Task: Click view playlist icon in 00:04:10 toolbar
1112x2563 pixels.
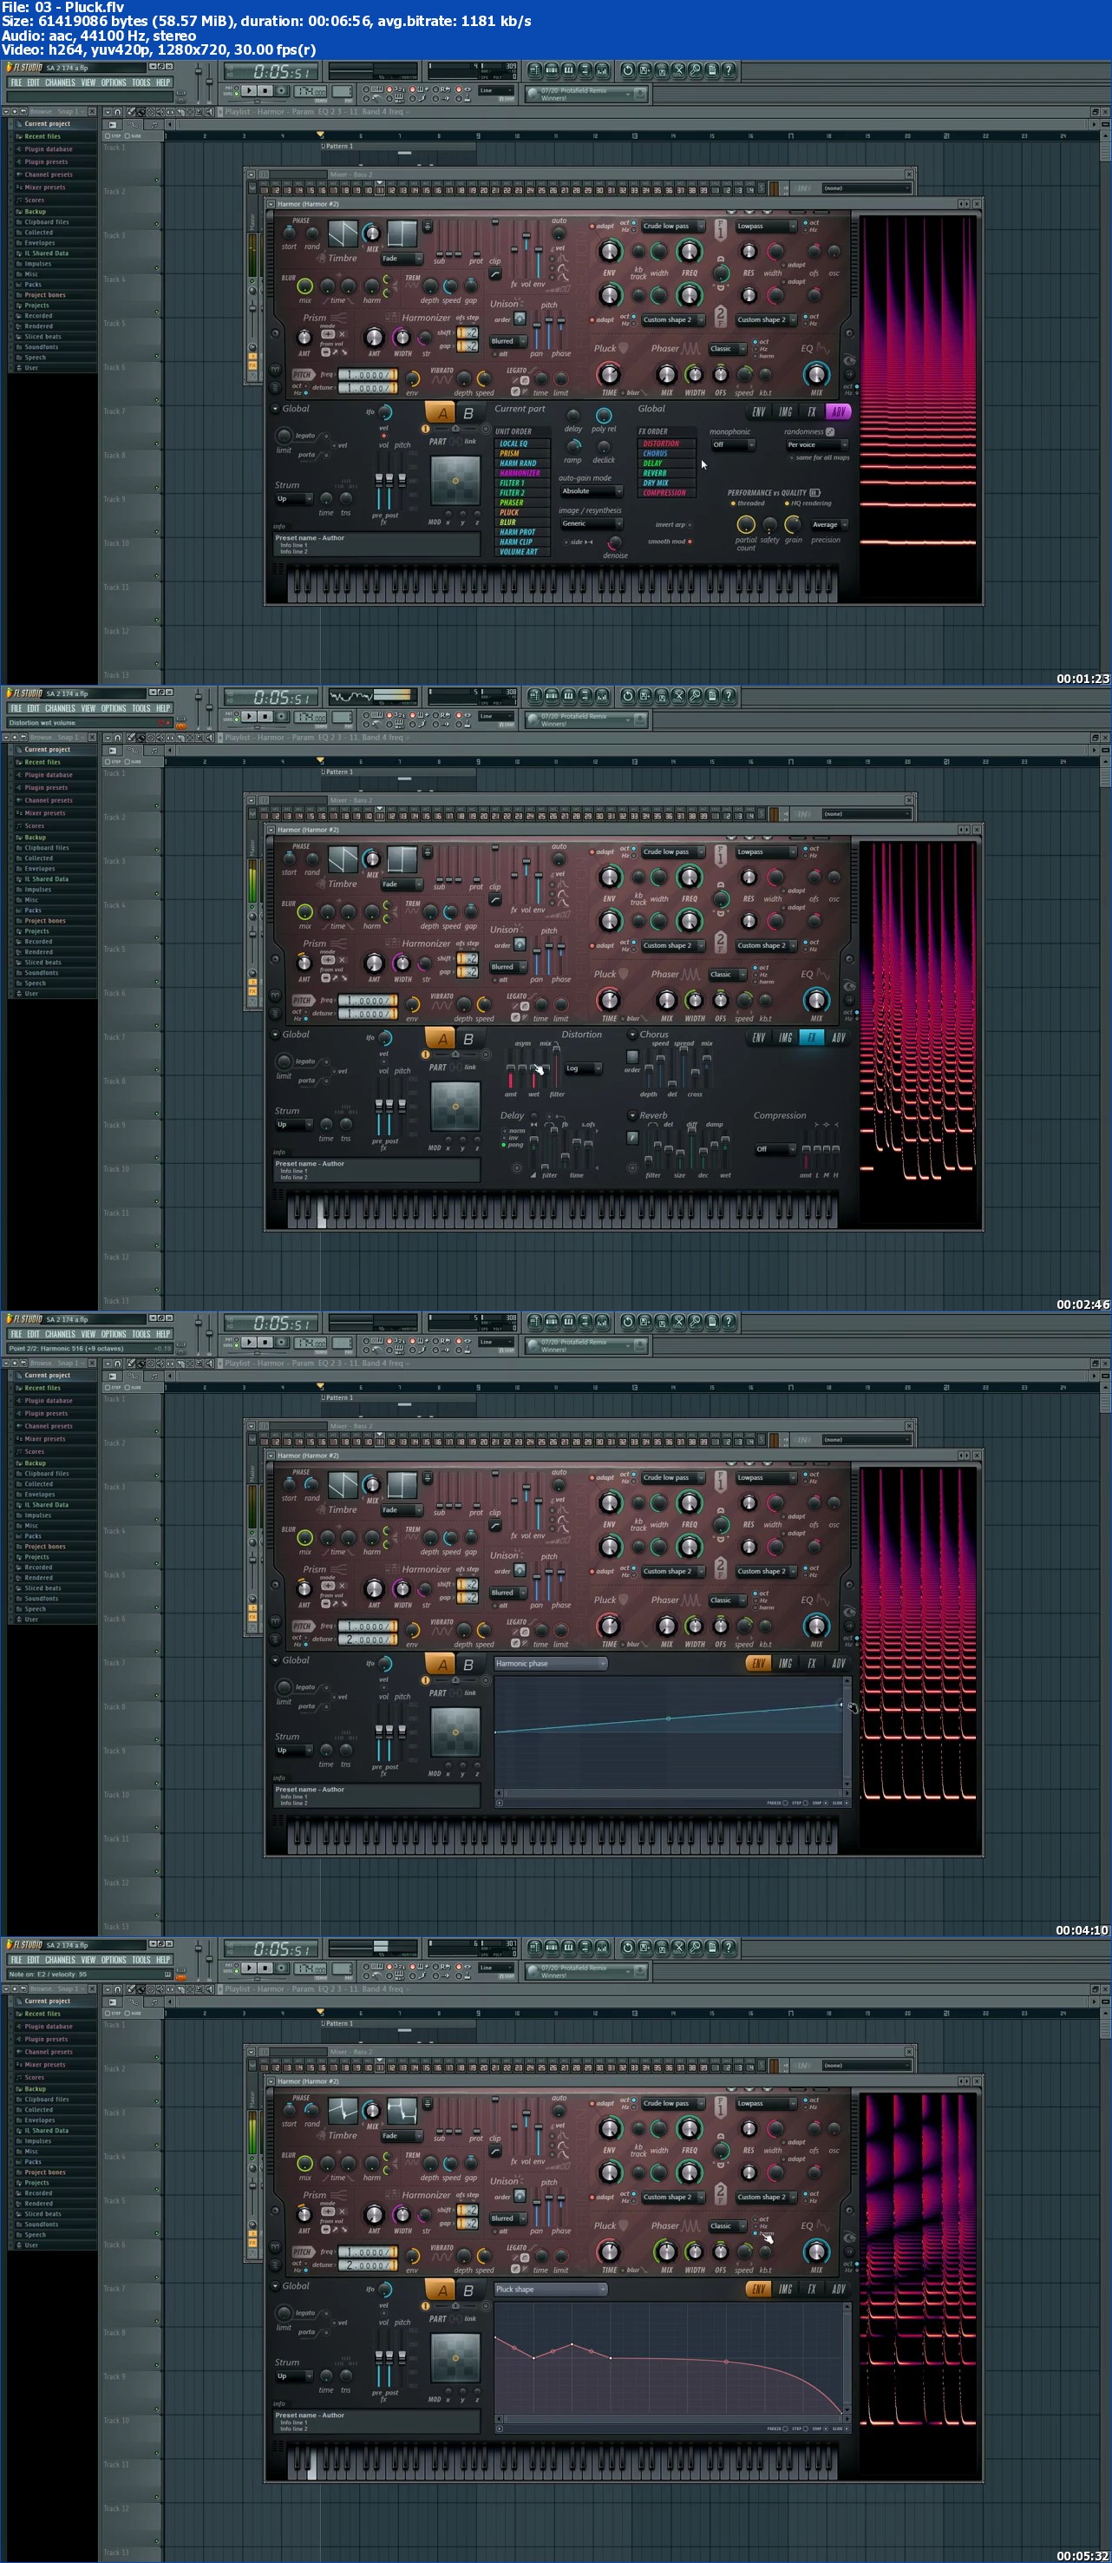Action: (x=535, y=1321)
